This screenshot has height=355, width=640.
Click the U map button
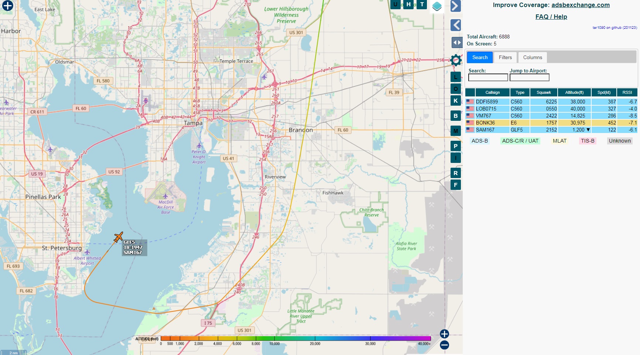(396, 4)
